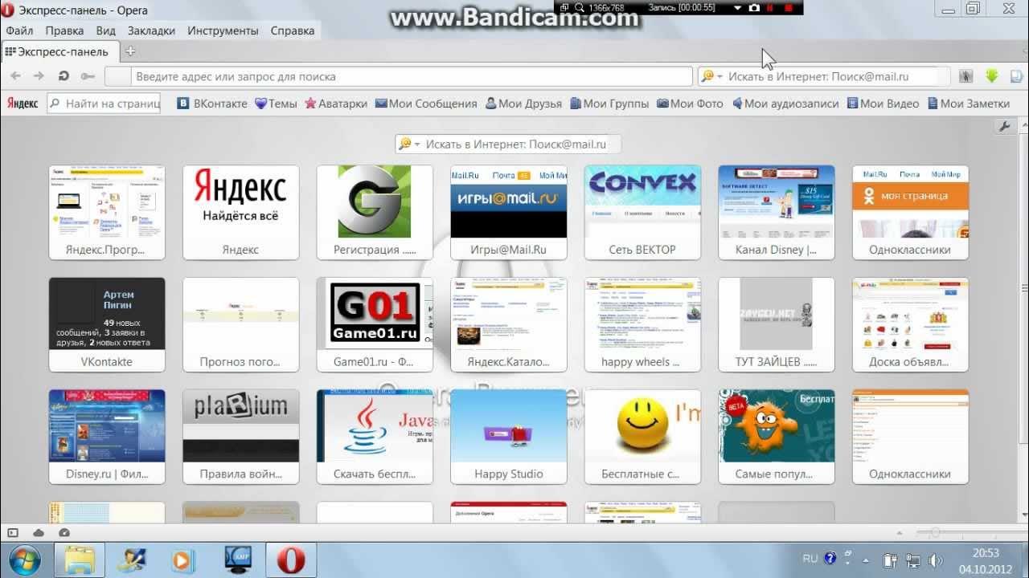Go back with the back arrow
Viewport: 1029px width, 578px height.
pyautogui.click(x=15, y=76)
